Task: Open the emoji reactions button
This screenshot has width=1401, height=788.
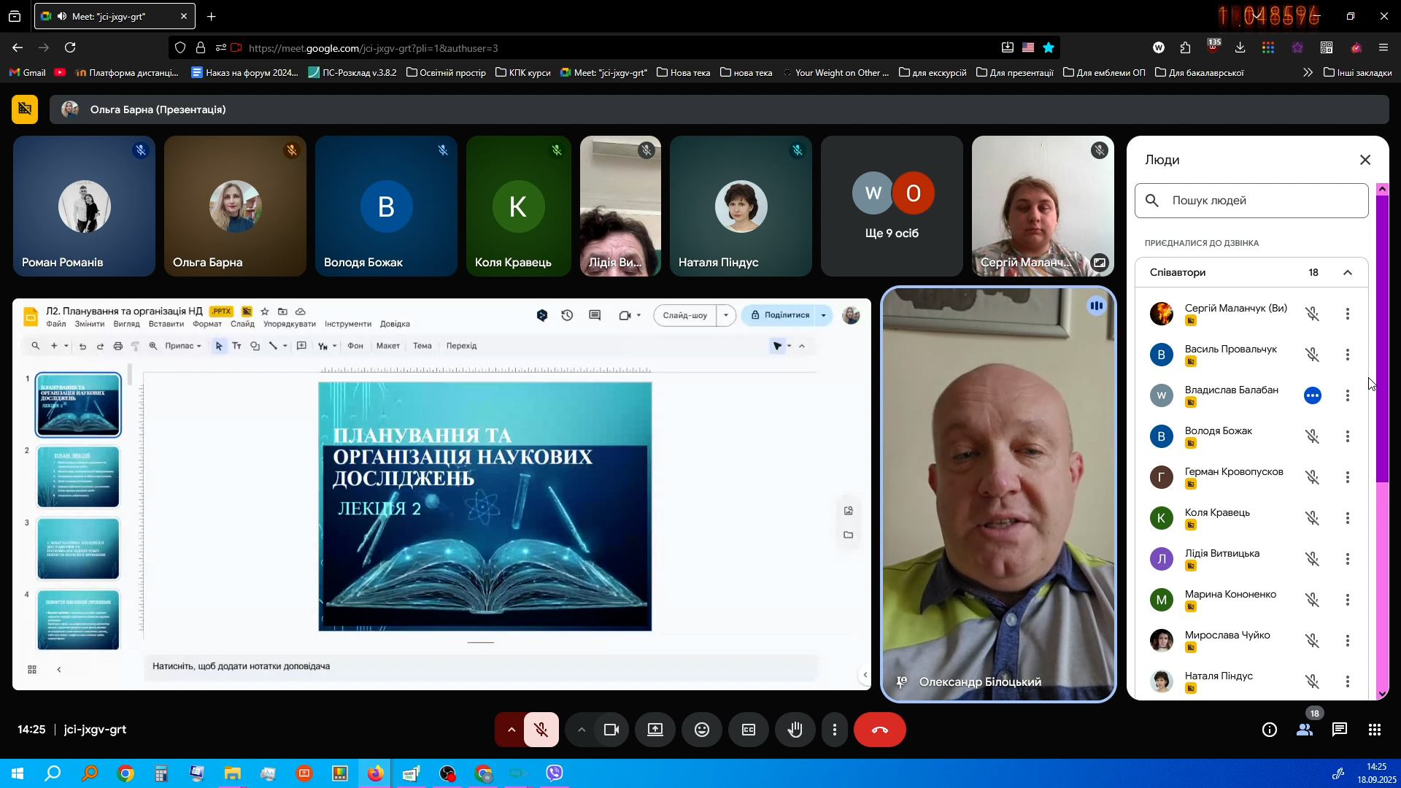Action: click(x=702, y=730)
